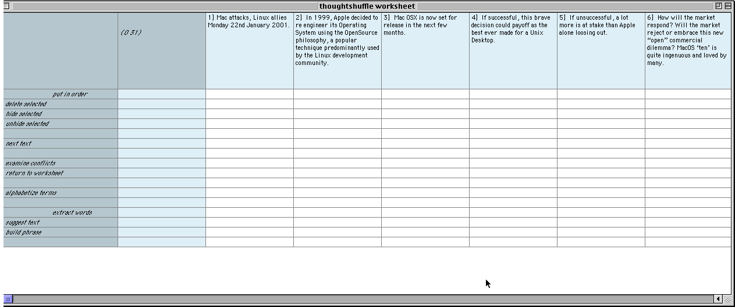Click the "extract words" heading

coord(72,212)
